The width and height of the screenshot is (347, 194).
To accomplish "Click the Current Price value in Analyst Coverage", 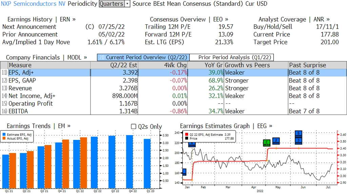I will [330, 34].
